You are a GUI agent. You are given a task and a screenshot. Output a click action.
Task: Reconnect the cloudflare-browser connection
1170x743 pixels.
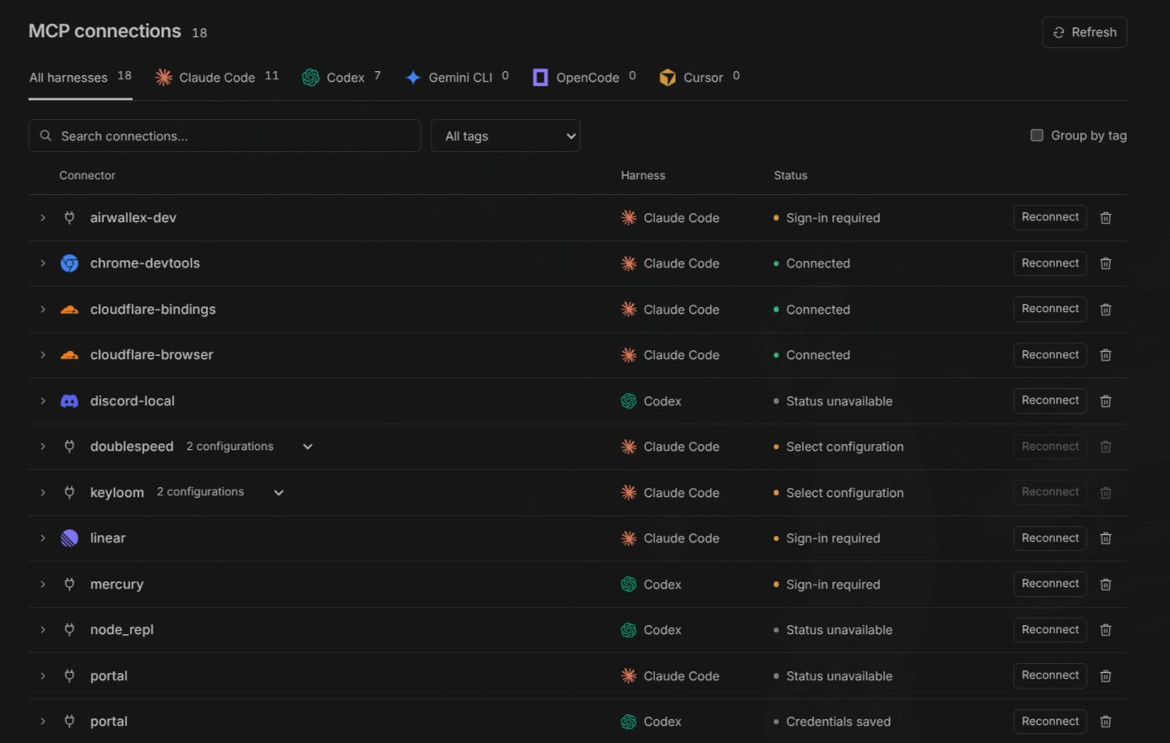pyautogui.click(x=1049, y=355)
